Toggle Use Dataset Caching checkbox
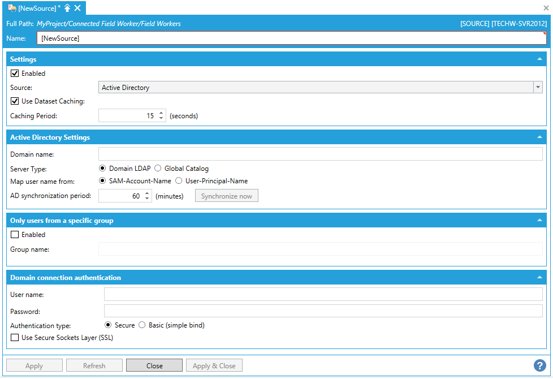 point(15,101)
